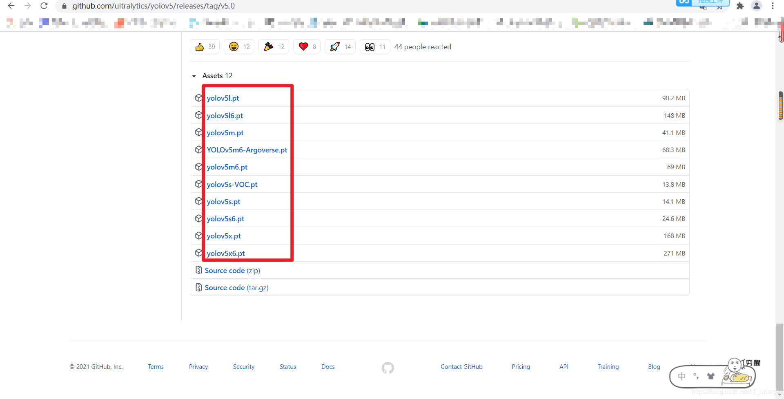Viewport: 784px width, 399px height.
Task: Open the Chrome three-dot menu
Action: pyautogui.click(x=773, y=6)
